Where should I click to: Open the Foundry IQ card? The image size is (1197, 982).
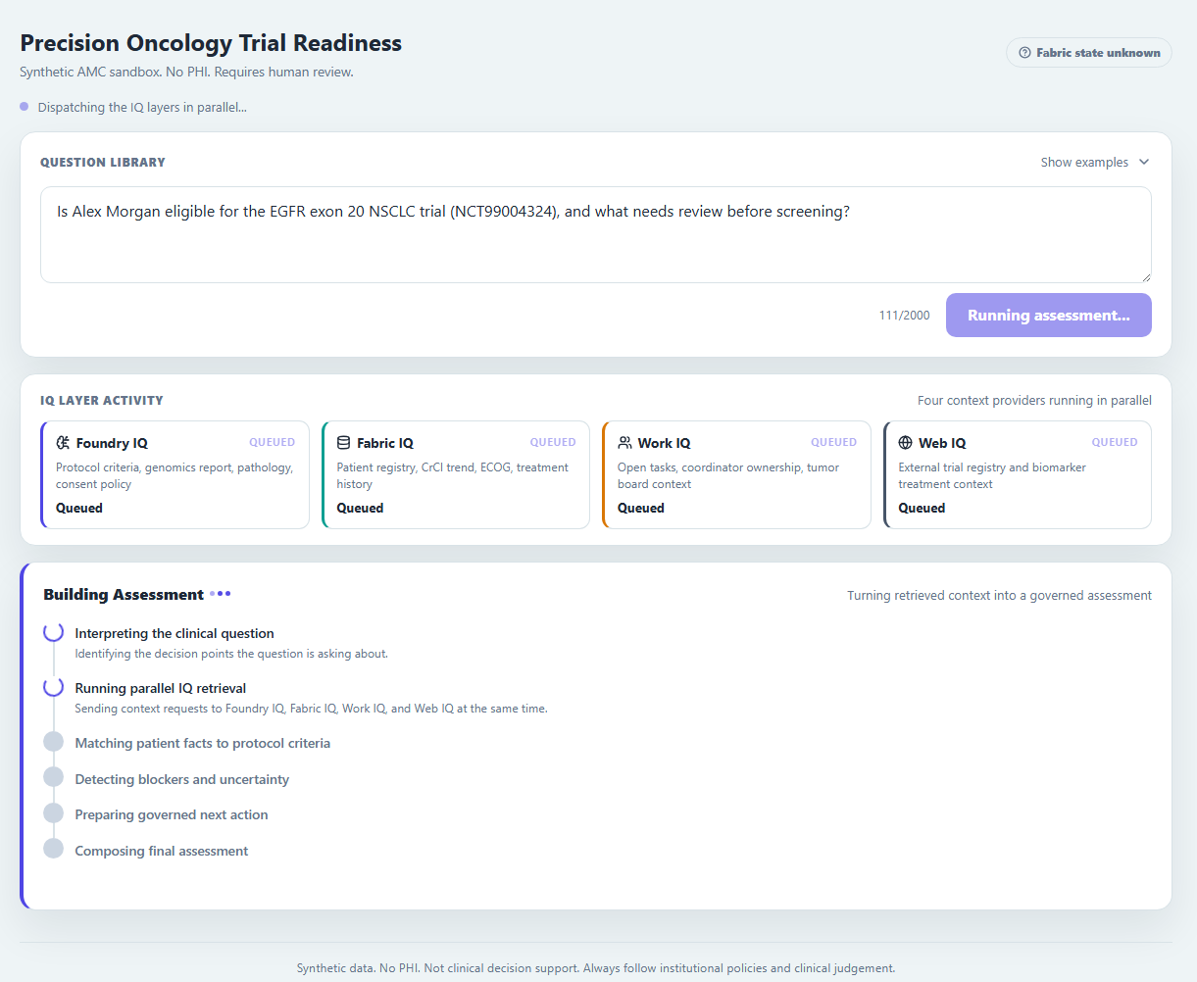[x=175, y=475]
